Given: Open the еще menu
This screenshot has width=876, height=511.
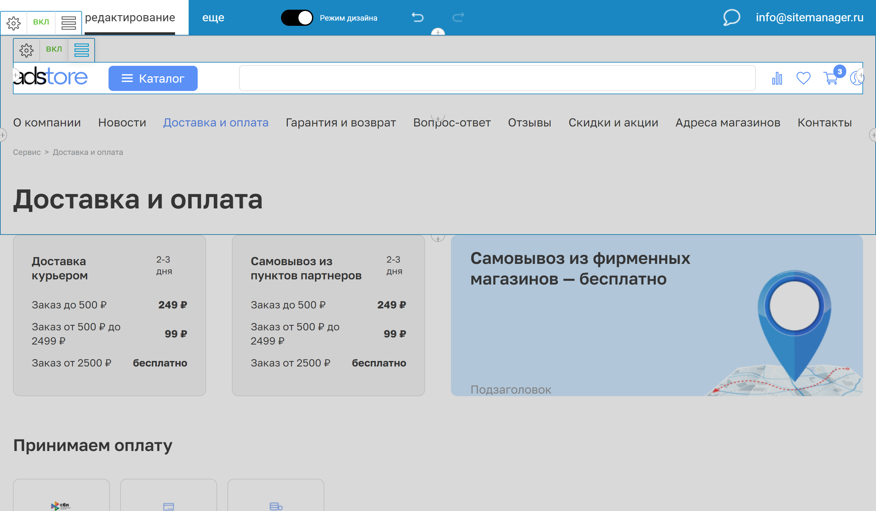Looking at the screenshot, I should click(x=213, y=18).
